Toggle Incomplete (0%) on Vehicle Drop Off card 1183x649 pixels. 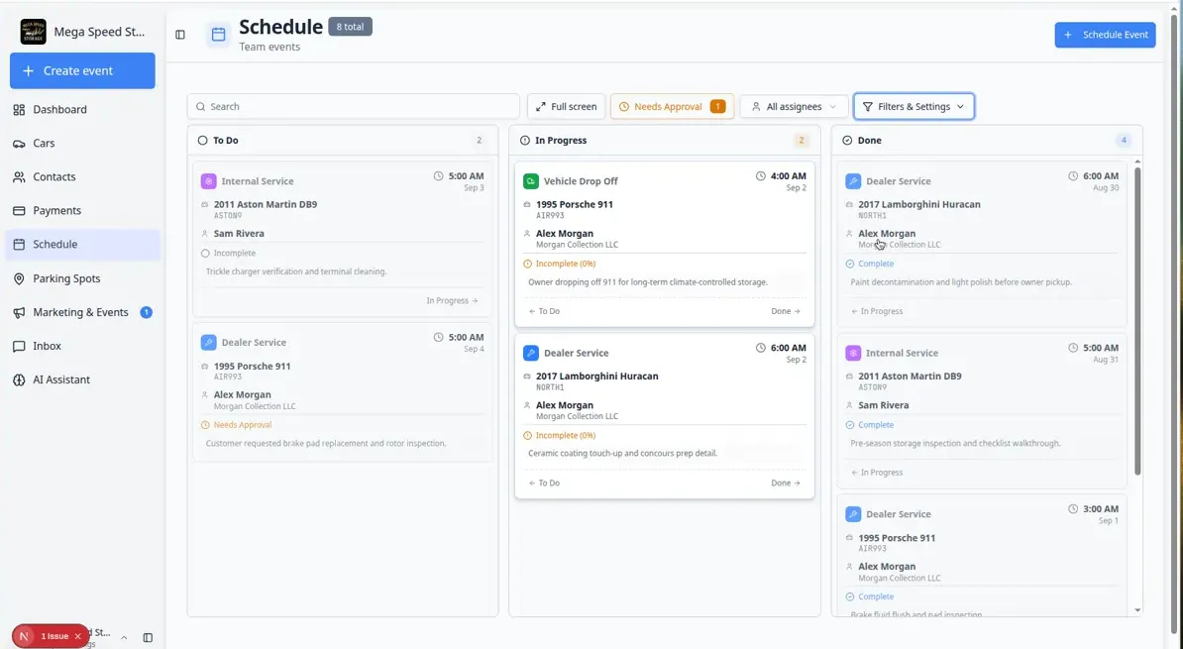tap(559, 265)
